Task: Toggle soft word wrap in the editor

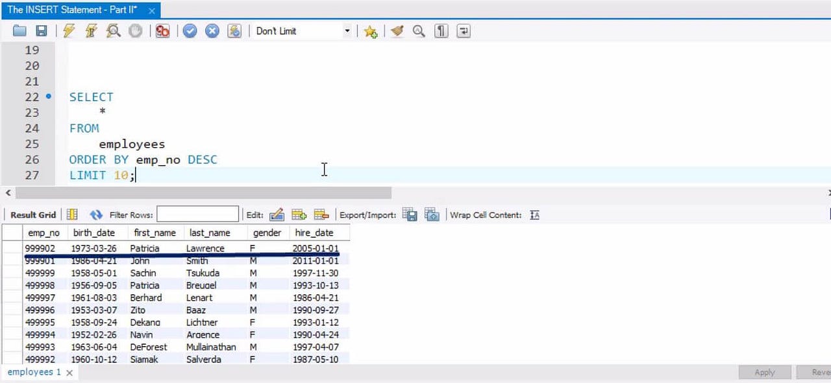Action: pyautogui.click(x=463, y=30)
